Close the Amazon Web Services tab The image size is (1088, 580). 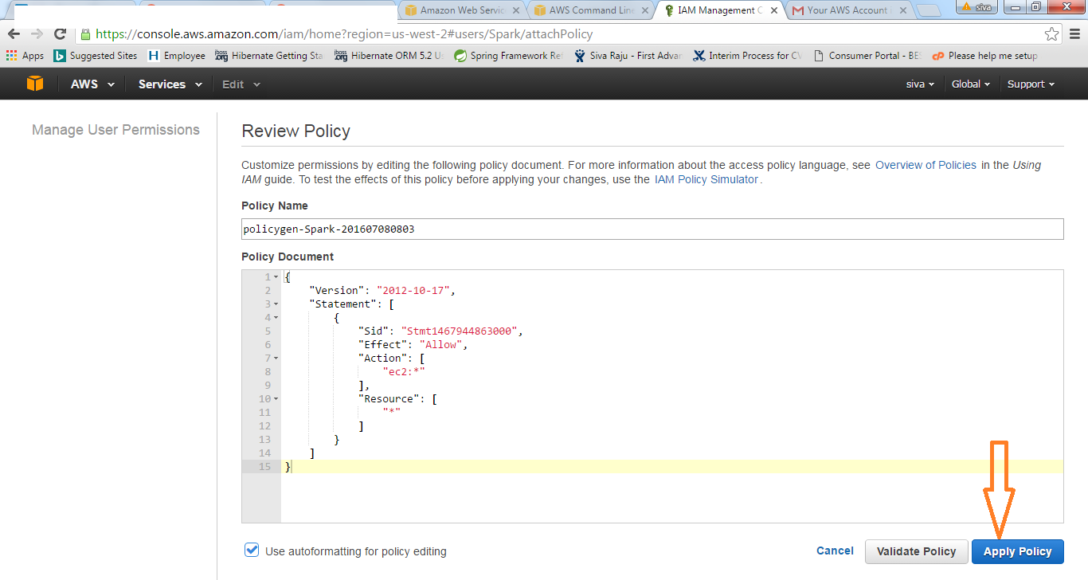point(516,10)
